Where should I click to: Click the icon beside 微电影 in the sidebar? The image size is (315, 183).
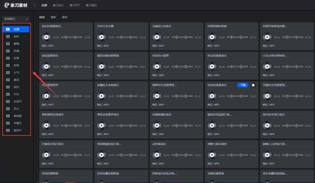point(8,116)
